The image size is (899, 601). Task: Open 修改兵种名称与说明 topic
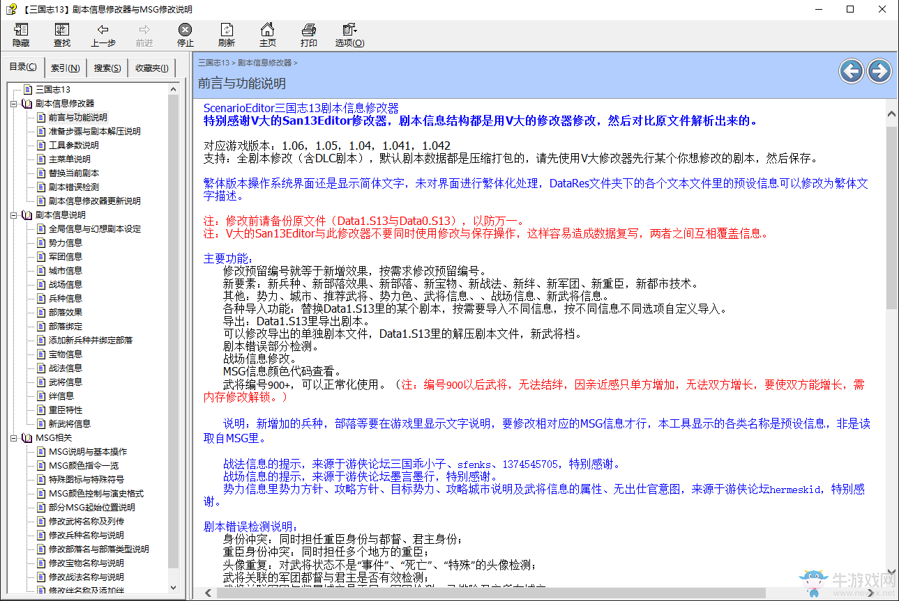coord(86,535)
